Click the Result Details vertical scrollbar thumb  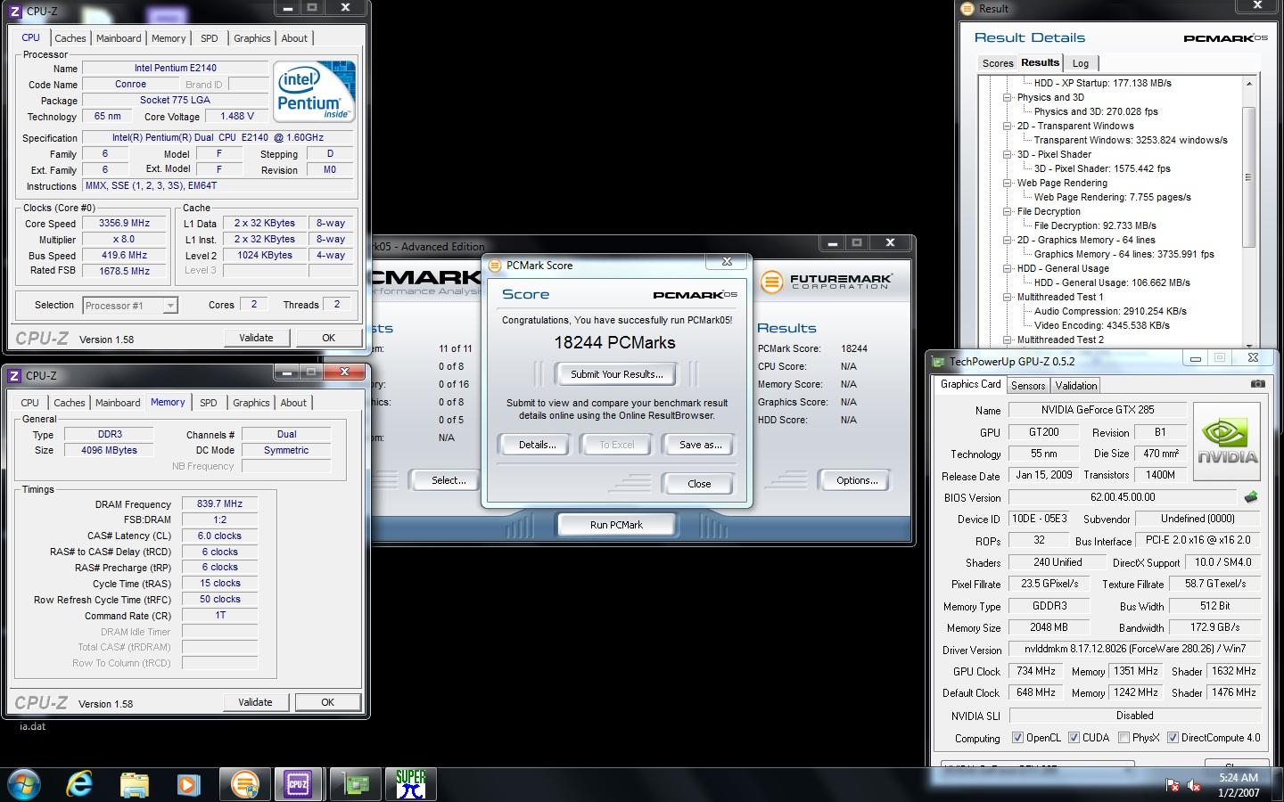[x=1248, y=177]
